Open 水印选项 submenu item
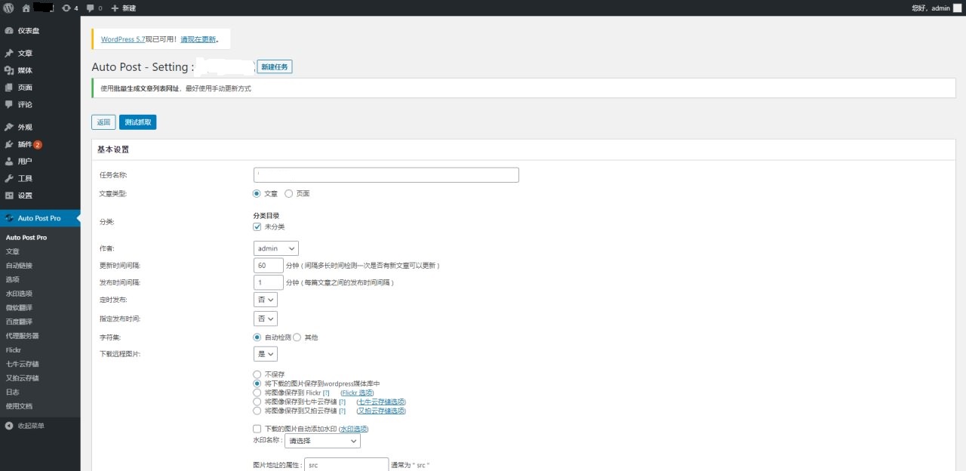This screenshot has width=966, height=471. (x=20, y=294)
